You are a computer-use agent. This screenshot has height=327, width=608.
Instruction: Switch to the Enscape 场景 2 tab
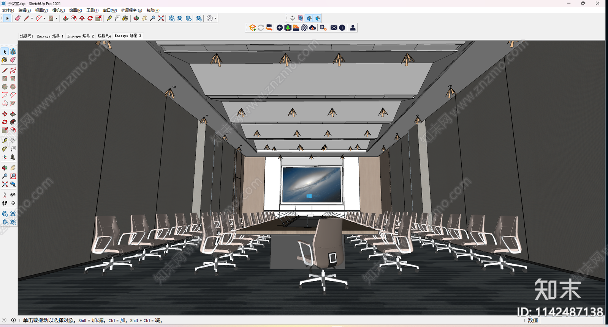point(81,36)
